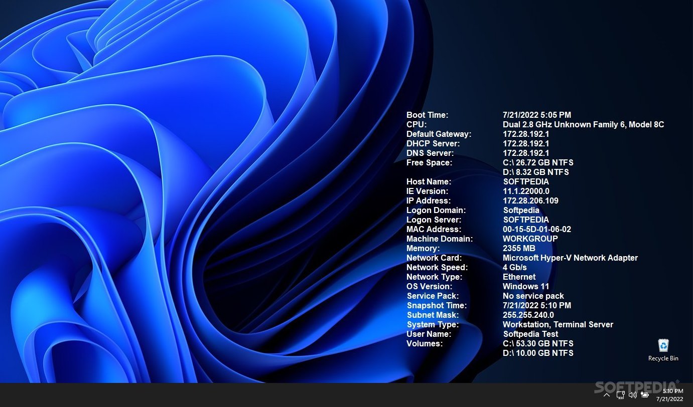Show hidden tray icons chevron
Viewport: 693px width, 407px height.
point(607,395)
